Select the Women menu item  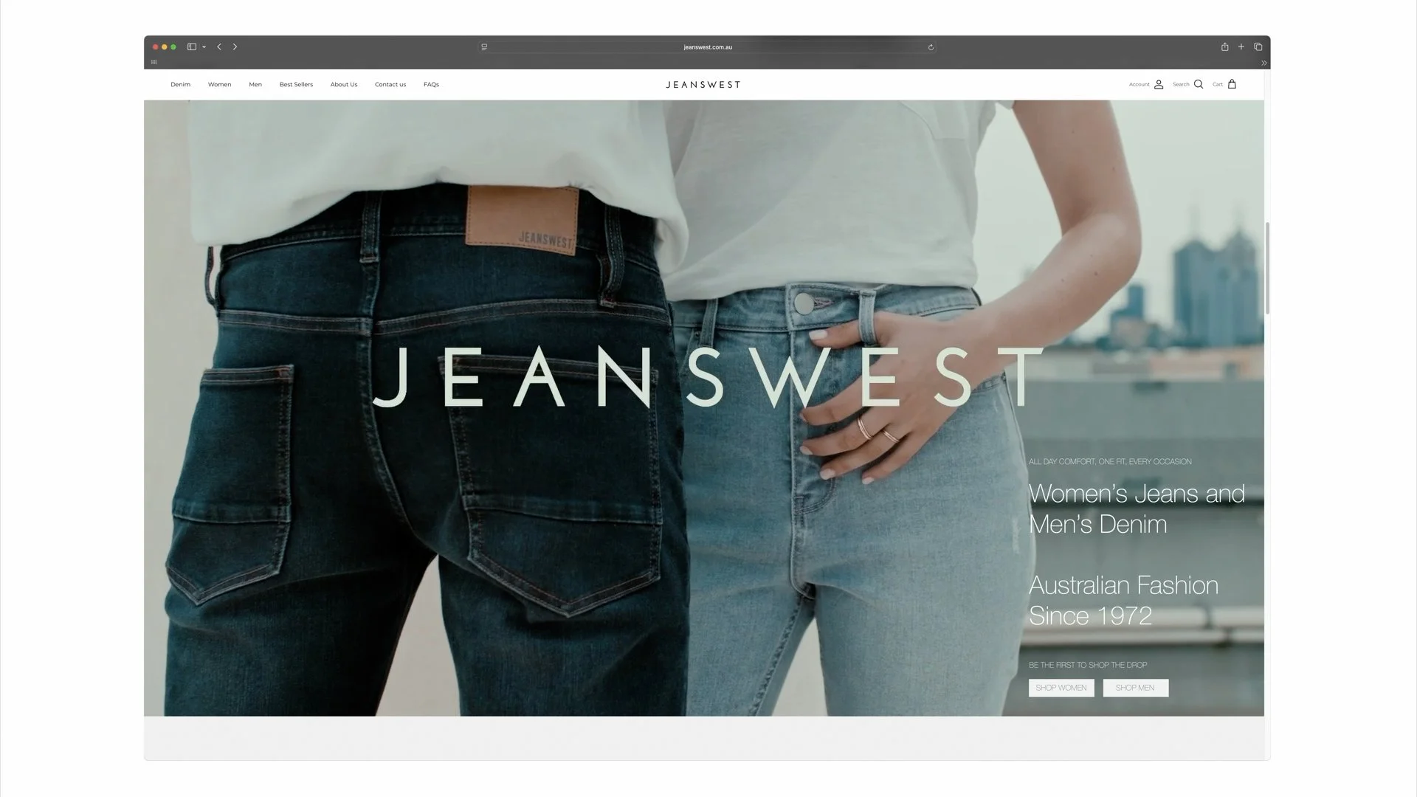click(219, 84)
